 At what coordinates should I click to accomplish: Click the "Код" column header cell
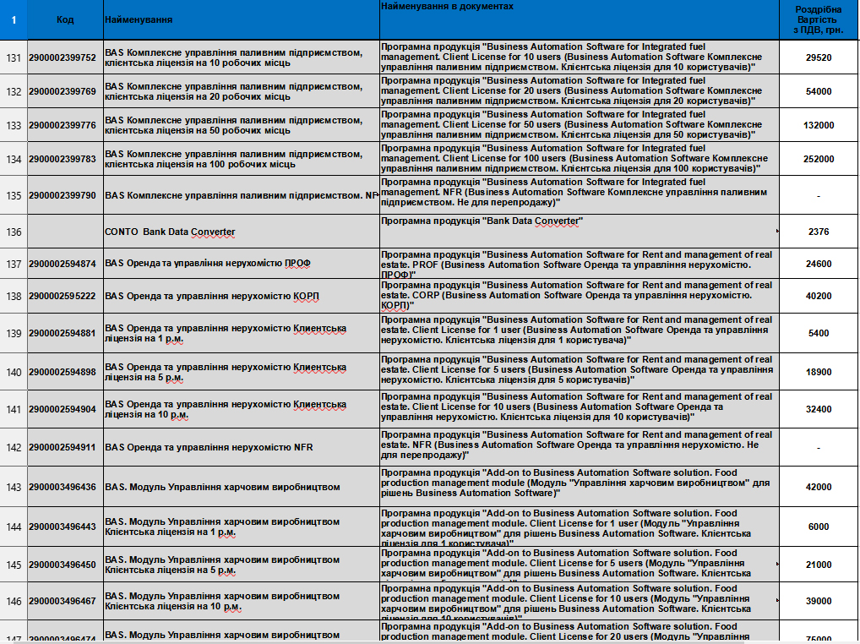click(65, 19)
